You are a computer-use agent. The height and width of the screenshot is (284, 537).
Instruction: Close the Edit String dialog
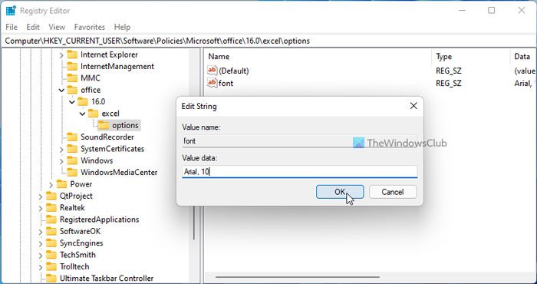(x=413, y=106)
